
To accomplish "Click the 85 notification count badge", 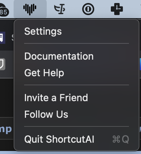I will coord(4,12).
